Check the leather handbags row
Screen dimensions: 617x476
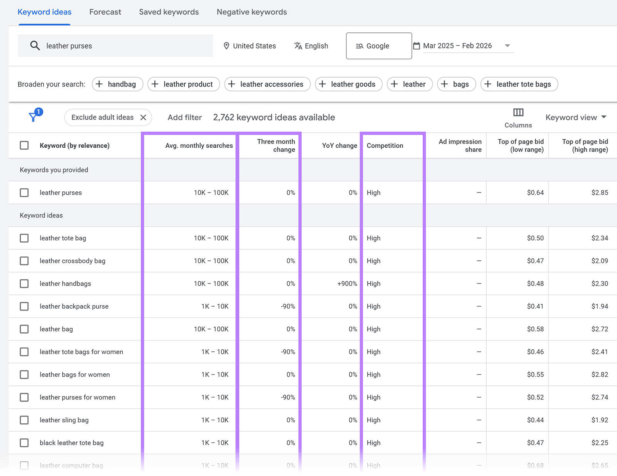point(24,284)
